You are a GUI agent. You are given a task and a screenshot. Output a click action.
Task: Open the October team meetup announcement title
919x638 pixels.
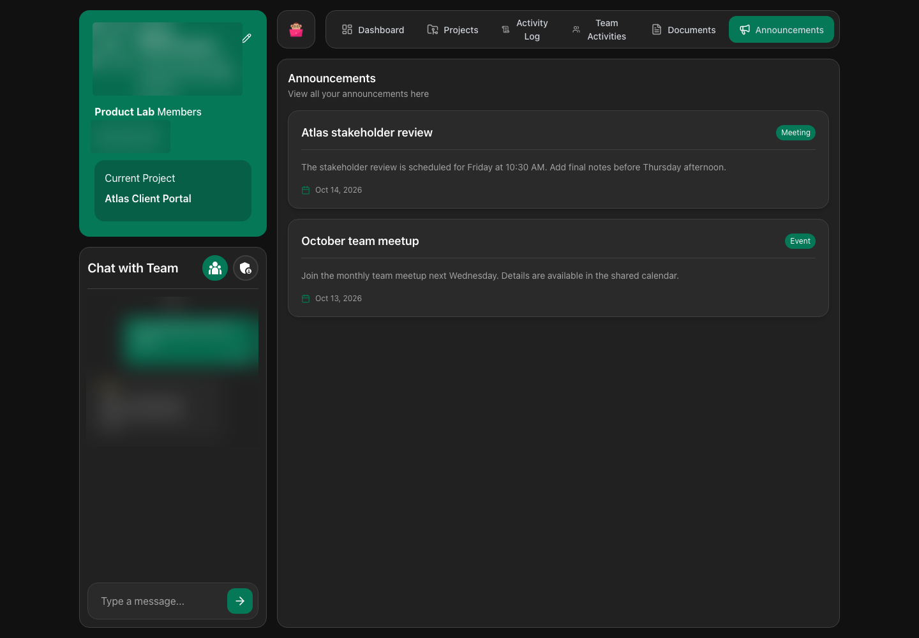coord(360,241)
